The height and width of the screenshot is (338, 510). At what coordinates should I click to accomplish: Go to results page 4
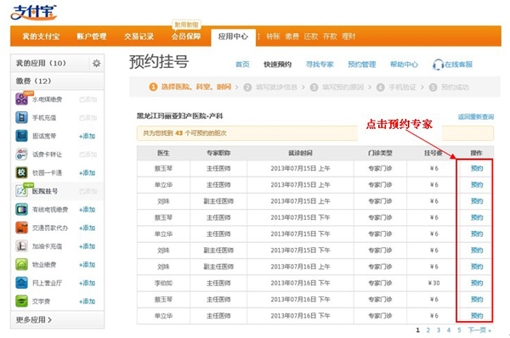[449, 330]
